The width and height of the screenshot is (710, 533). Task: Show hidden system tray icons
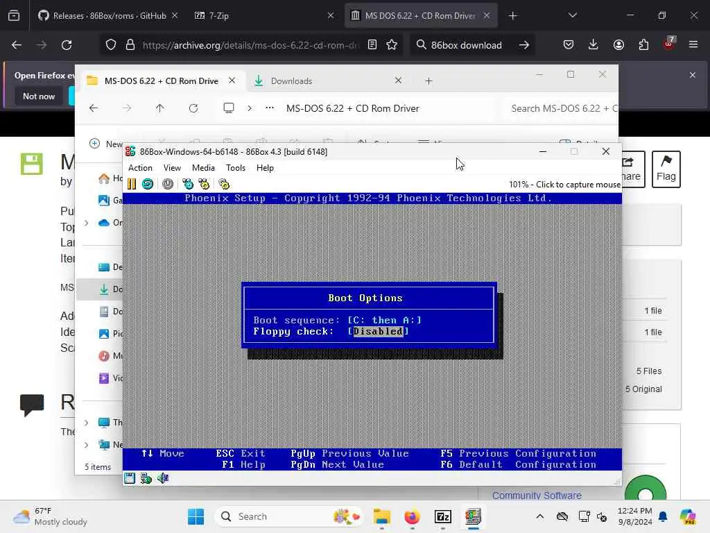pyautogui.click(x=539, y=516)
